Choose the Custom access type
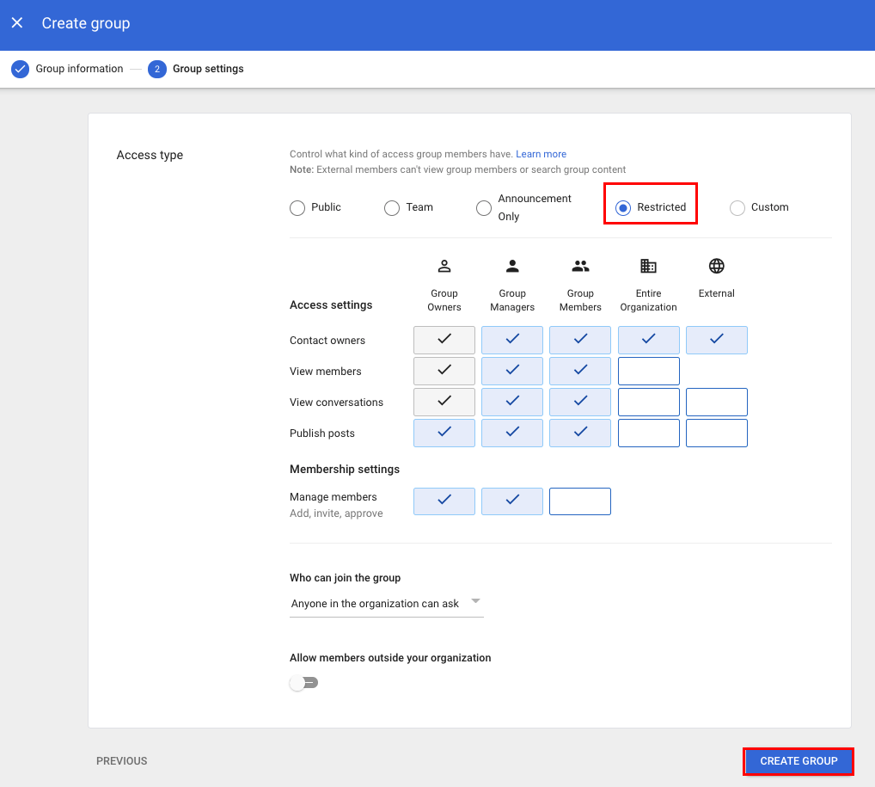This screenshot has width=875, height=787. (737, 208)
